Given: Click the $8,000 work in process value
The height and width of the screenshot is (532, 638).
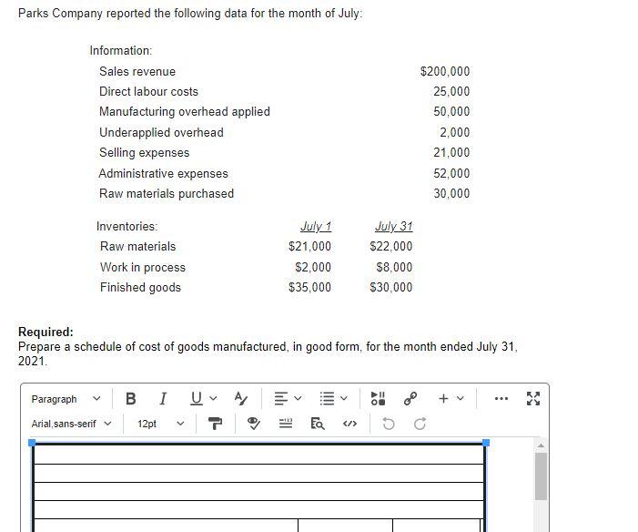Looking at the screenshot, I should pos(394,267).
